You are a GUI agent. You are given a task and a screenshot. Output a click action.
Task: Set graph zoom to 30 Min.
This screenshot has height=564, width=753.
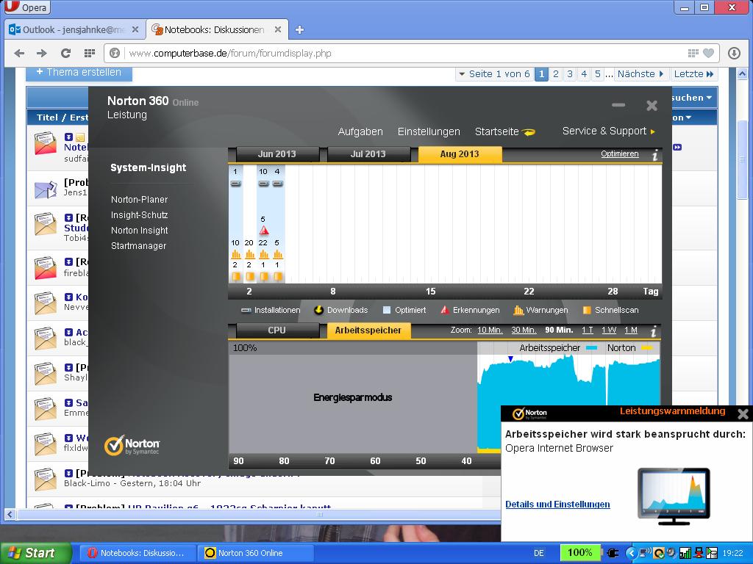click(x=524, y=330)
